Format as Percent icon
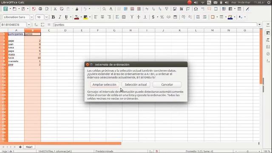 (x=162, y=17)
